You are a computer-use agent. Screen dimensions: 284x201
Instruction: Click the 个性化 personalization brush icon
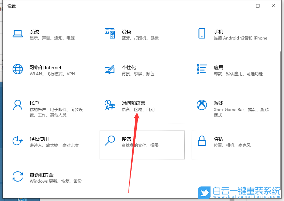point(110,70)
